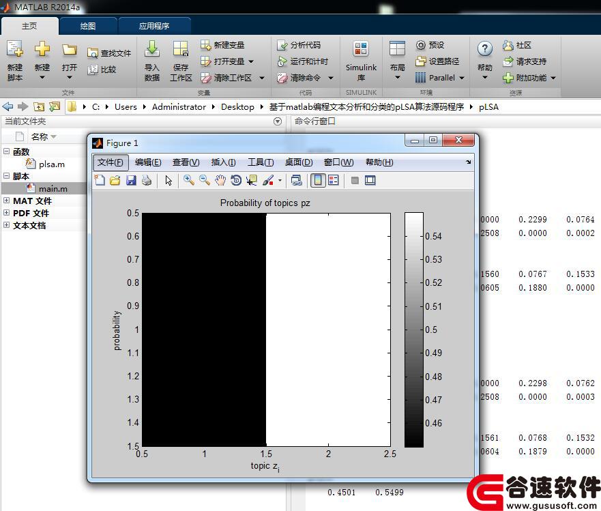
Task: Click the New (新建) plus icon
Action: [42, 49]
